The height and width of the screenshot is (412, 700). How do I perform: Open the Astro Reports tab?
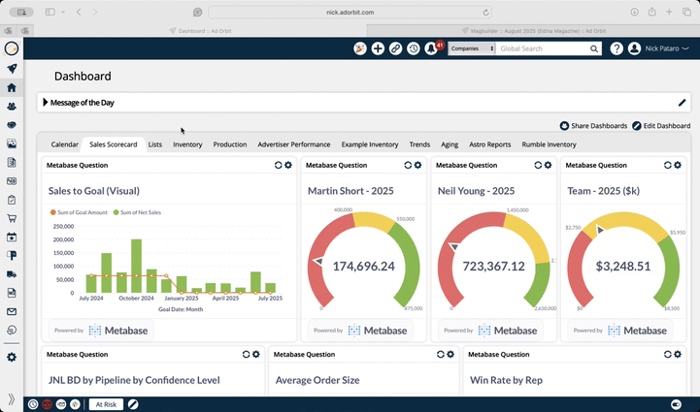pos(489,144)
